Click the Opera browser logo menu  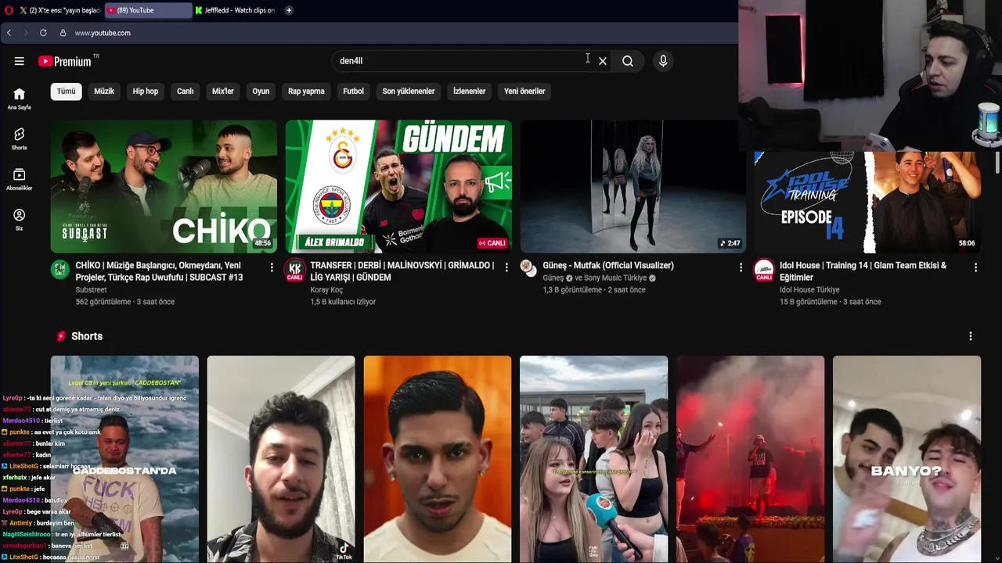(x=9, y=10)
